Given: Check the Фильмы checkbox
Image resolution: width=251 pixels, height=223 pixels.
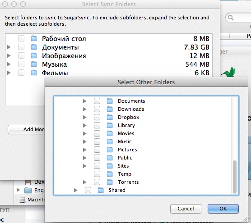Looking at the screenshot, I should tap(21, 73).
